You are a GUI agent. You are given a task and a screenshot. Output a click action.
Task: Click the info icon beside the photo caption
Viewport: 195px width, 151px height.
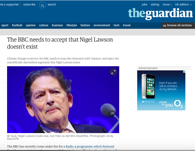point(8,136)
